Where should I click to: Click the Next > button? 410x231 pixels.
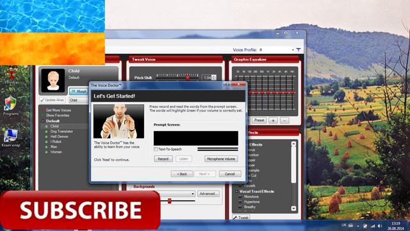204,174
